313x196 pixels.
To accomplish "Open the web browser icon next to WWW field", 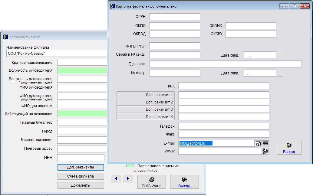I will pos(265,151).
